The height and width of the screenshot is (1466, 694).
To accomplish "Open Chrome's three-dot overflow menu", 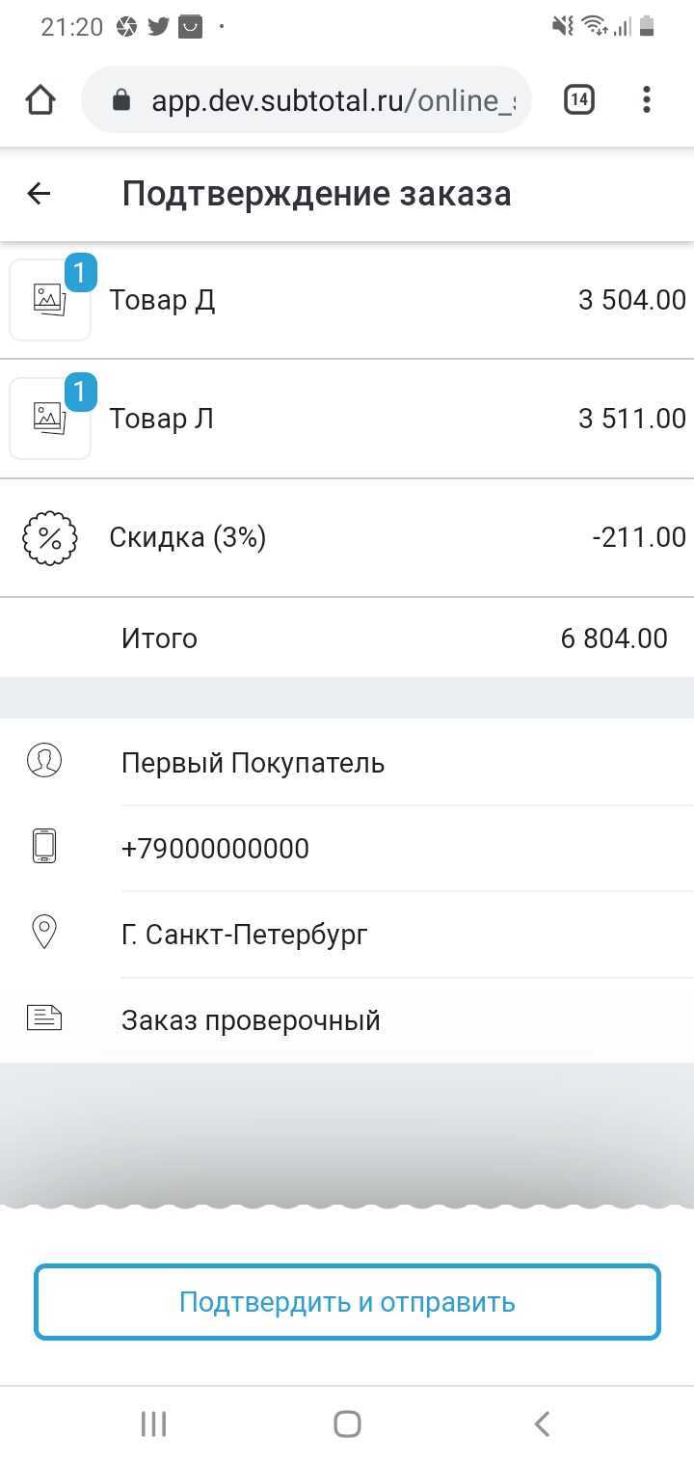I will [x=647, y=99].
